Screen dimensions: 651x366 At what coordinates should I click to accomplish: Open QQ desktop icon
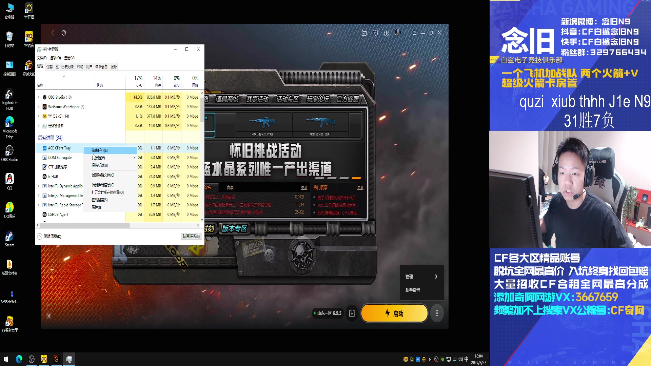9,182
